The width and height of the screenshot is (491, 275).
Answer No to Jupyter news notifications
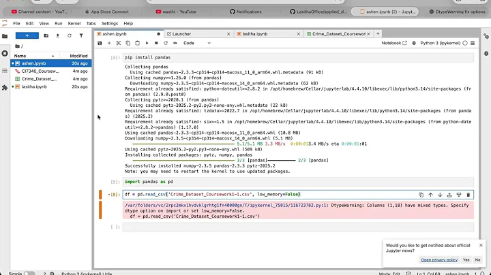477,260
